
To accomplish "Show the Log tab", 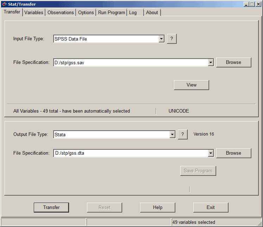I will pyautogui.click(x=133, y=12).
